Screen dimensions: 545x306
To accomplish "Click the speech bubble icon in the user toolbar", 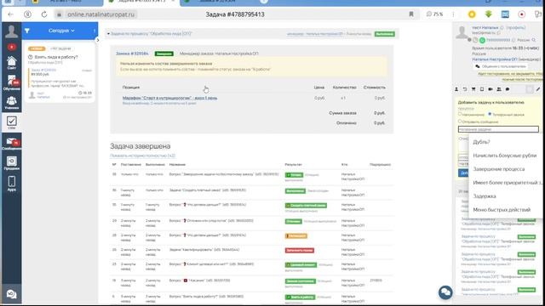I will tap(508, 89).
